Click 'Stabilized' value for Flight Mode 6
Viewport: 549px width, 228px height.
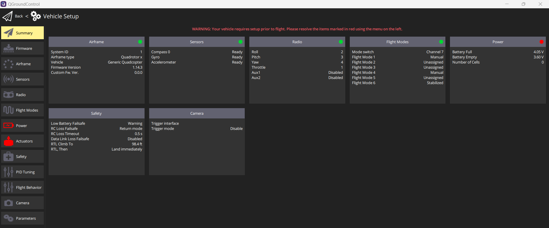point(435,83)
